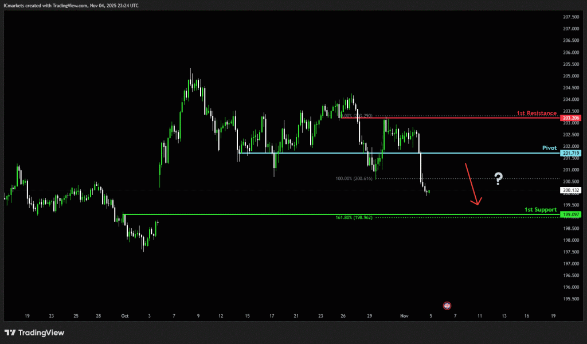The image size is (587, 344).
Task: Click the 207.500 price axis value
Action: pos(571,17)
